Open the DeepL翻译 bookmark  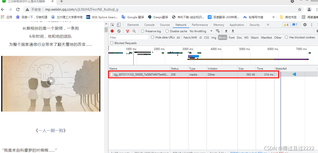coord(158,17)
